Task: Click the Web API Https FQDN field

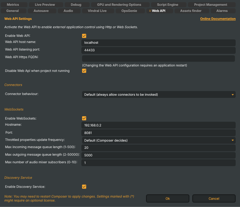Action: (x=158, y=59)
